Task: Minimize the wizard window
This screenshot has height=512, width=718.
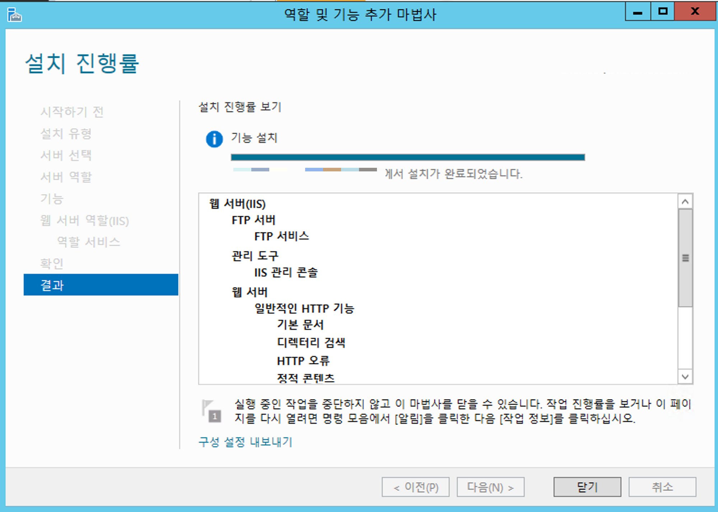Action: [638, 13]
